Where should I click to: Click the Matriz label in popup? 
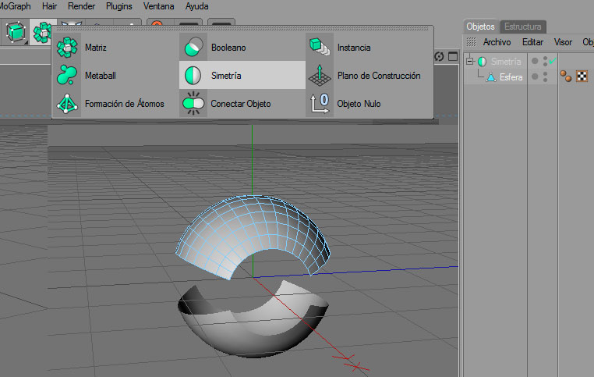[95, 48]
